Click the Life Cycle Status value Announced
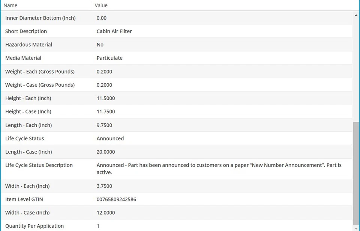This screenshot has width=360, height=231. tap(110, 138)
